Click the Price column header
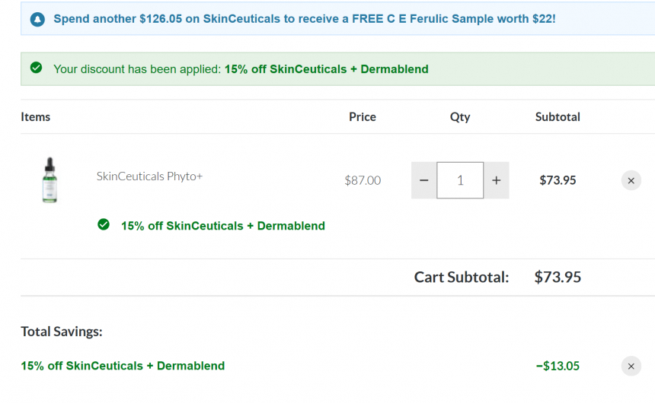The width and height of the screenshot is (655, 403). tap(363, 117)
